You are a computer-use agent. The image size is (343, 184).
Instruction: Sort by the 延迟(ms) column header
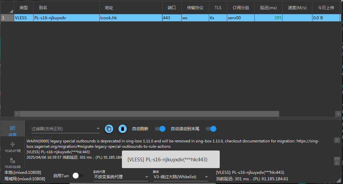[x=268, y=7]
